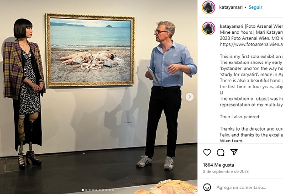Screen dimensions: 283x194
Task: Open comments via speech bubble icon
Action: tap(220, 152)
